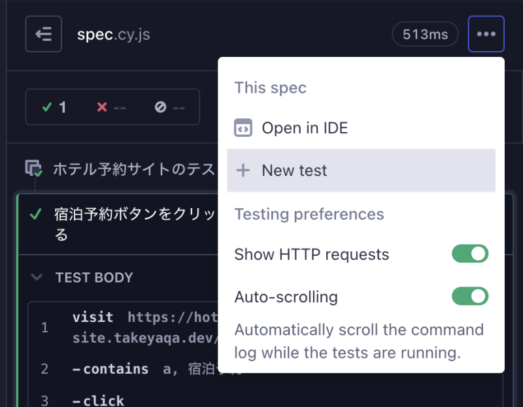The image size is (523, 407).
Task: Click the Open in IDE code icon
Action: click(x=243, y=128)
